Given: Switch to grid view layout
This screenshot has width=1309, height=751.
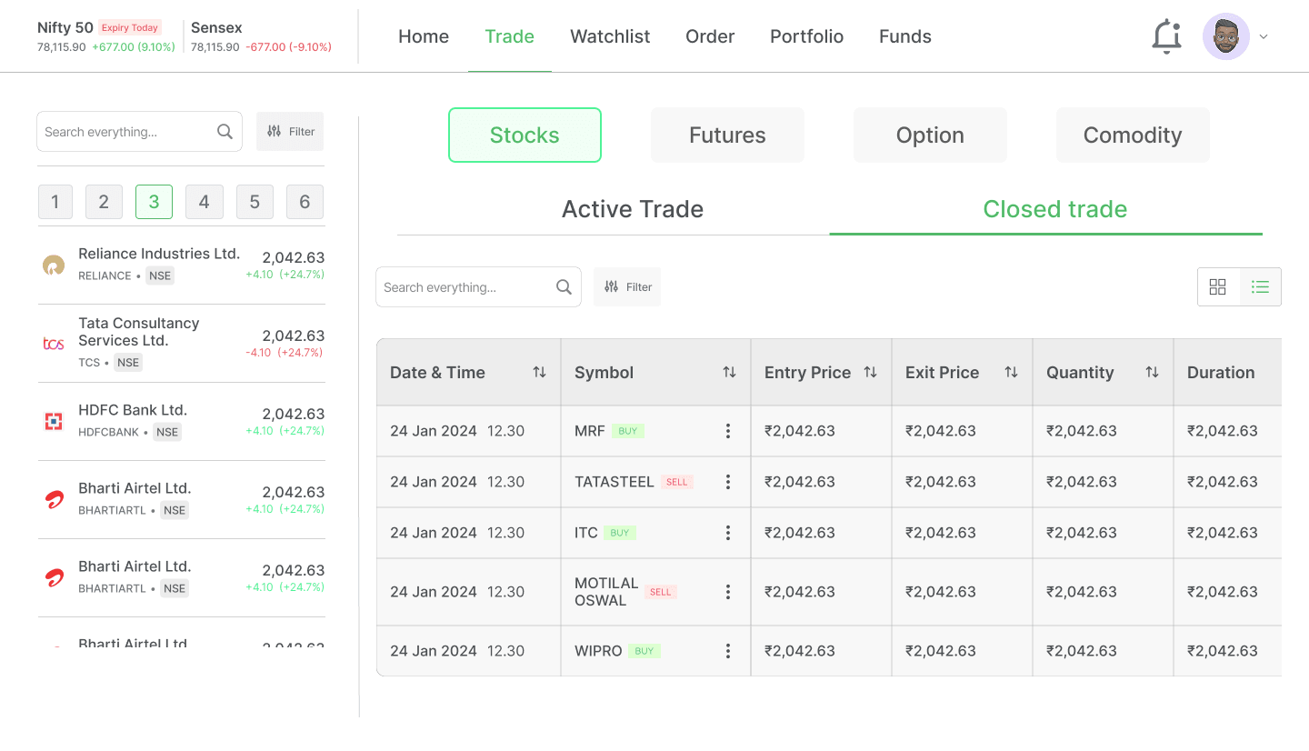Looking at the screenshot, I should click(1218, 287).
